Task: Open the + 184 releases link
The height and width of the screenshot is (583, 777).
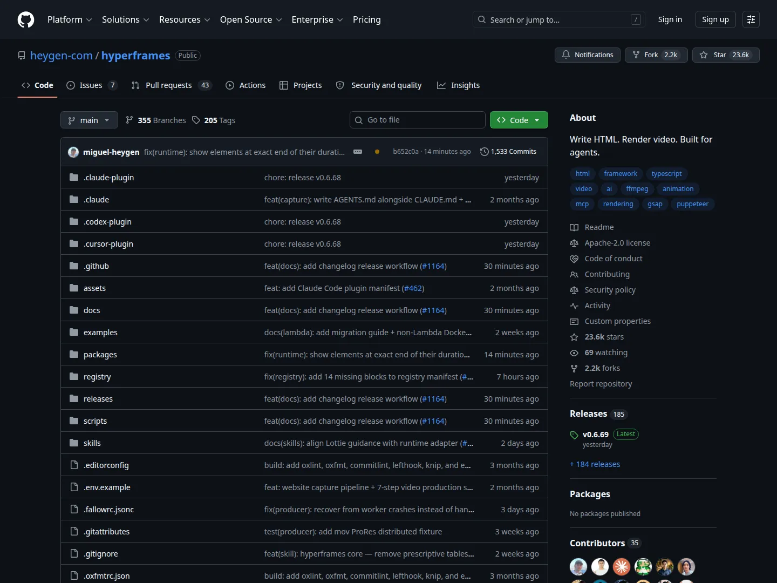Action: point(595,464)
